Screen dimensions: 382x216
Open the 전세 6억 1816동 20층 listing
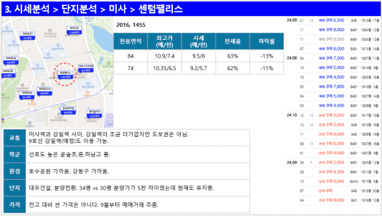click(x=340, y=191)
